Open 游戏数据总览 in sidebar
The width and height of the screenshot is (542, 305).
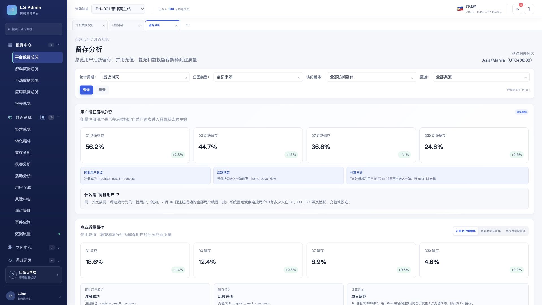(38, 69)
